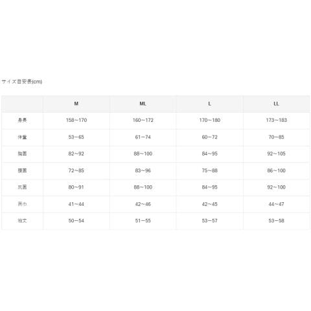The width and height of the screenshot is (311, 311).
Task: Click the 体重 row label
Action: point(22,137)
